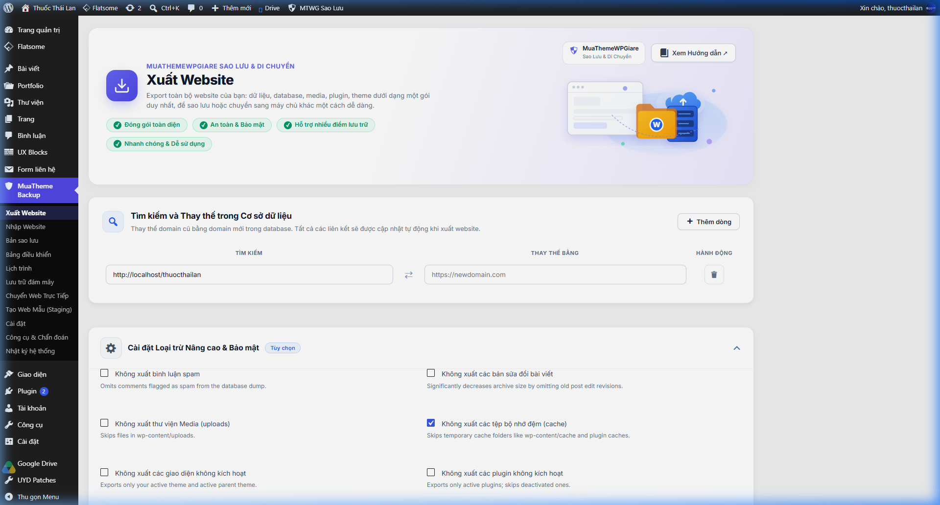This screenshot has width=940, height=505.
Task: Check 'Không xuất thư viện Media (uploads)' option
Action: pos(104,423)
